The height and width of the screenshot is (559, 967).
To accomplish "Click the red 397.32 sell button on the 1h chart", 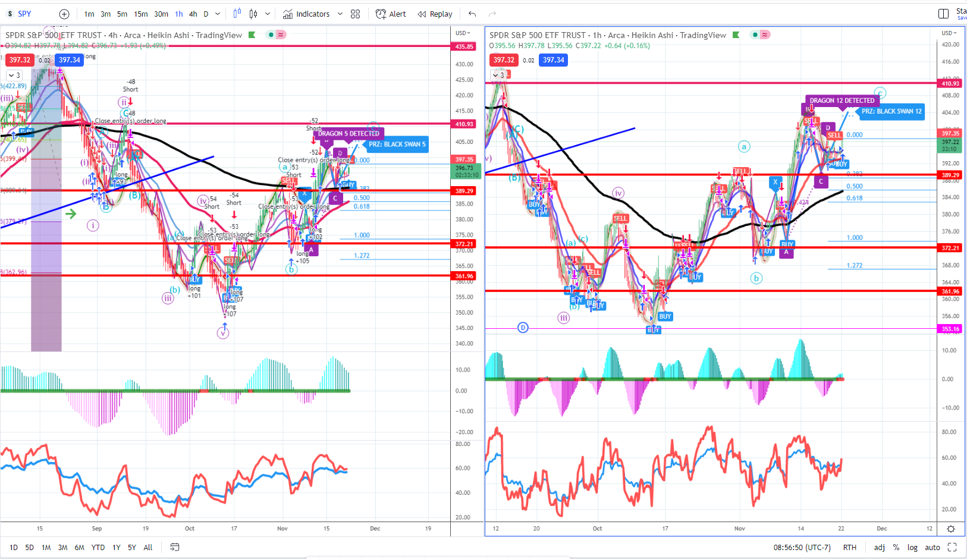I will tap(504, 60).
